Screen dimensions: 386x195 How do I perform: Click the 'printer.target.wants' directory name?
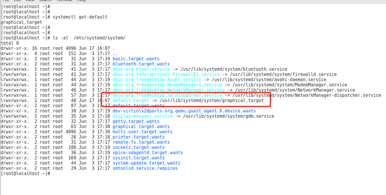click(139, 137)
